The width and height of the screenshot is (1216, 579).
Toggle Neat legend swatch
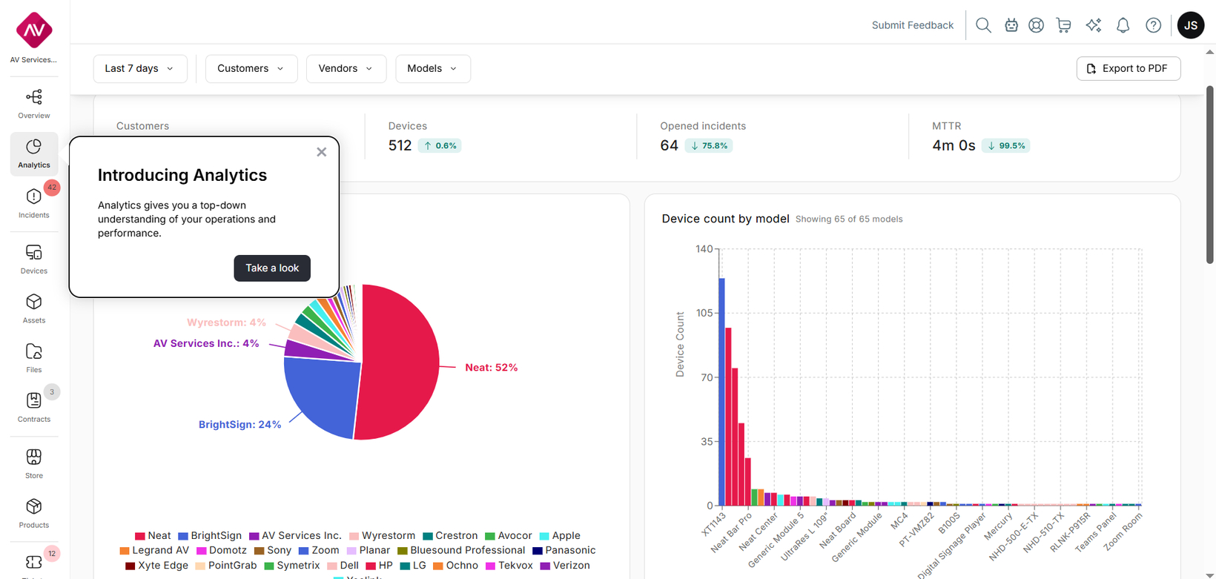coord(139,536)
